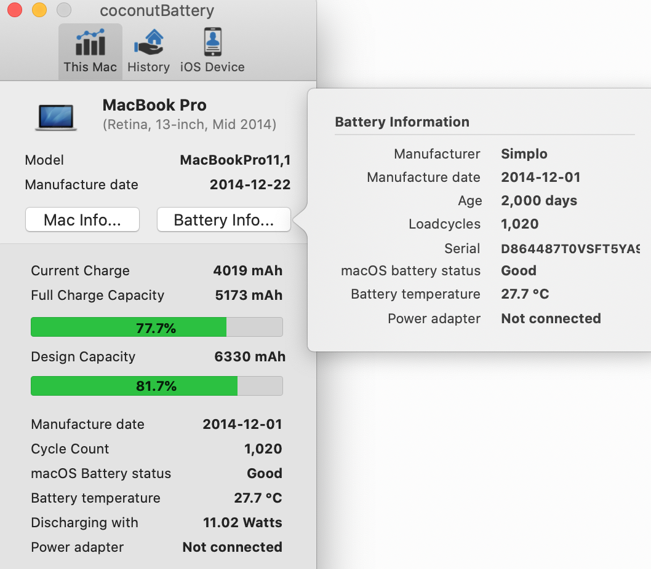This screenshot has height=569, width=651.
Task: Open the History house icon
Action: click(x=149, y=42)
